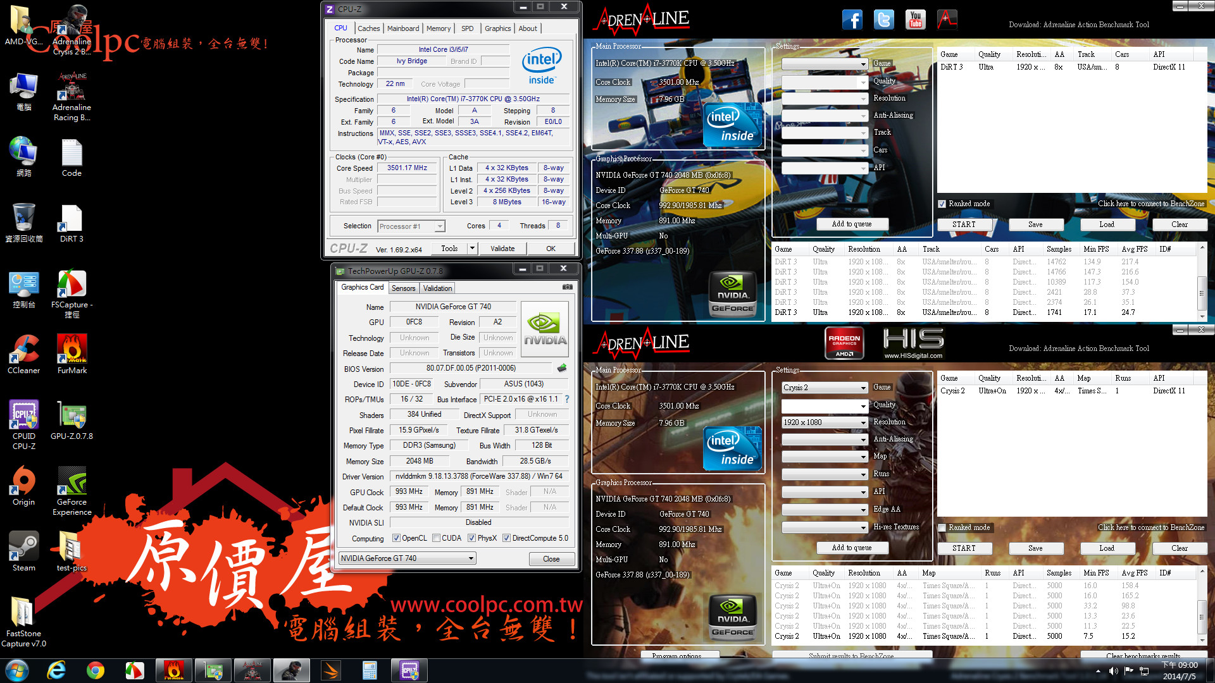The width and height of the screenshot is (1215, 683).
Task: Click OK in the CPU-Z window
Action: pos(551,249)
